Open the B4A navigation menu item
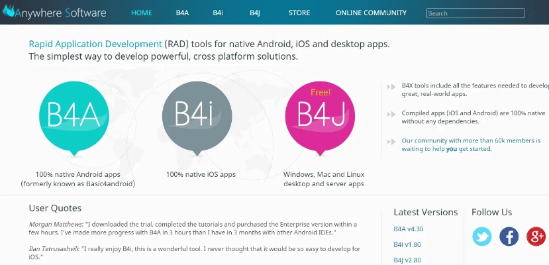 tap(183, 13)
